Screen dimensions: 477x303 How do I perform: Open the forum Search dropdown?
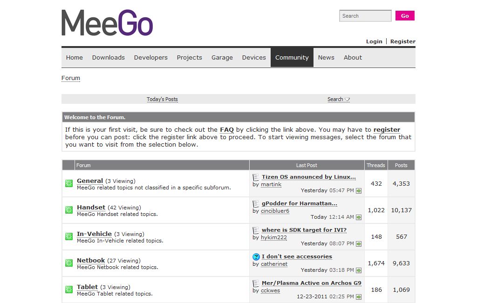tap(339, 100)
